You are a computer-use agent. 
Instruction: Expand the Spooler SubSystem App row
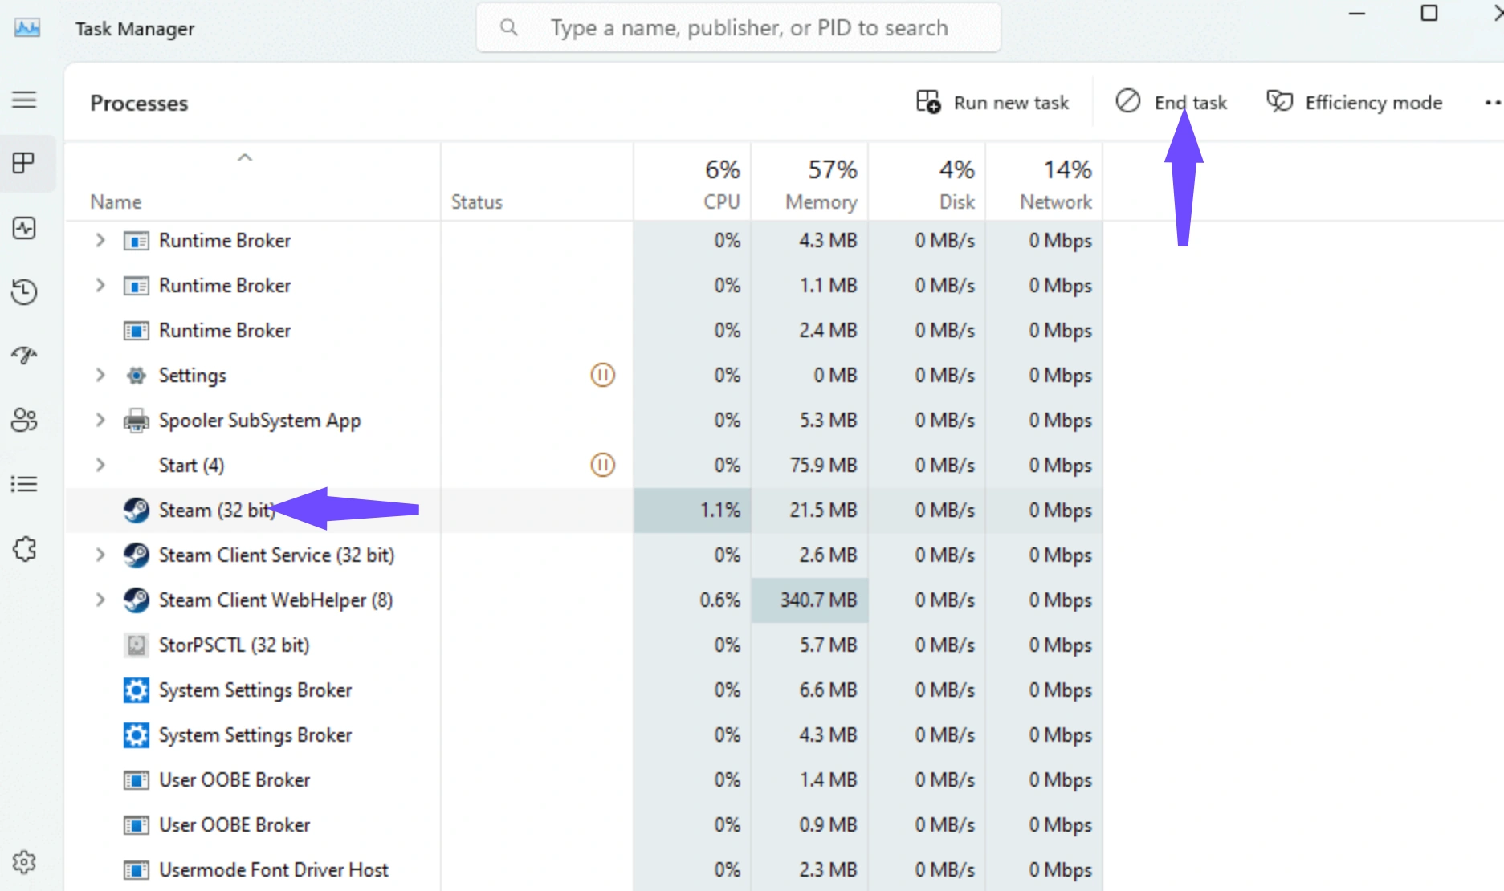coord(100,420)
